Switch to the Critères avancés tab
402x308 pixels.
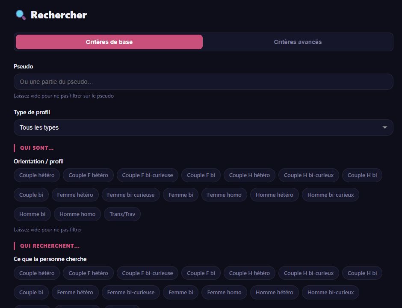[298, 42]
